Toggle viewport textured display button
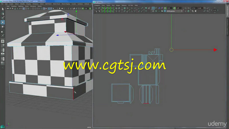 (x=51, y=9)
